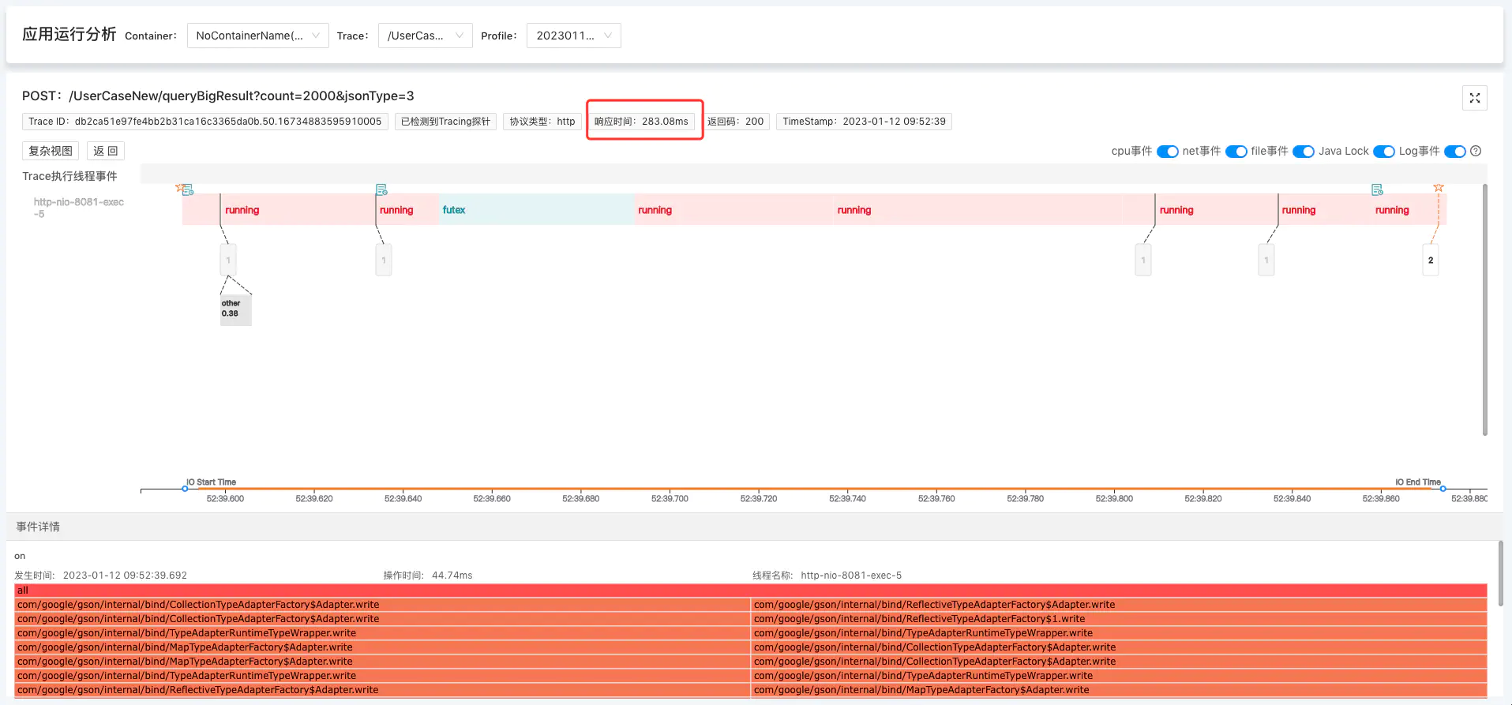Screen dimensions: 1512x705
Task: Click the timeline panel vertical scrollbar
Action: click(1484, 309)
